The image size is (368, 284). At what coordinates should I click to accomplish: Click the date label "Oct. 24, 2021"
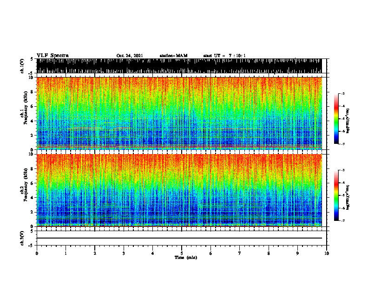(x=130, y=56)
